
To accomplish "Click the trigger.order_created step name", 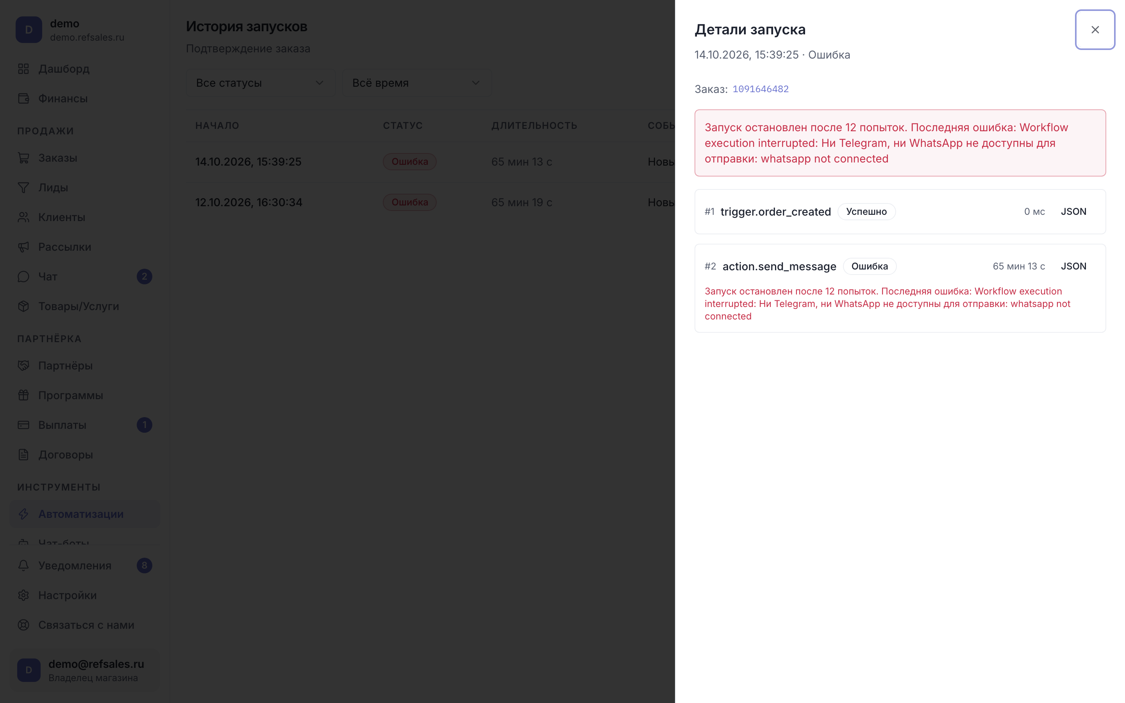I will click(775, 212).
